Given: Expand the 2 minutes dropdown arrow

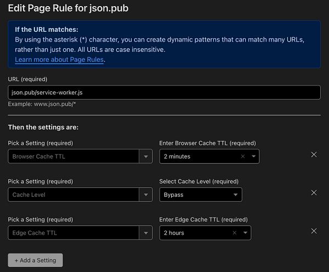Looking at the screenshot, I should (x=253, y=156).
